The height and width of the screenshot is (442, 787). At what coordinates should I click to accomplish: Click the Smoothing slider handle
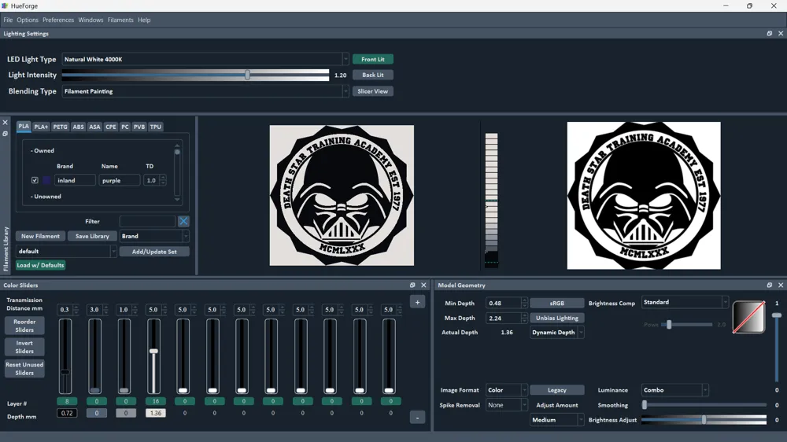pos(645,404)
